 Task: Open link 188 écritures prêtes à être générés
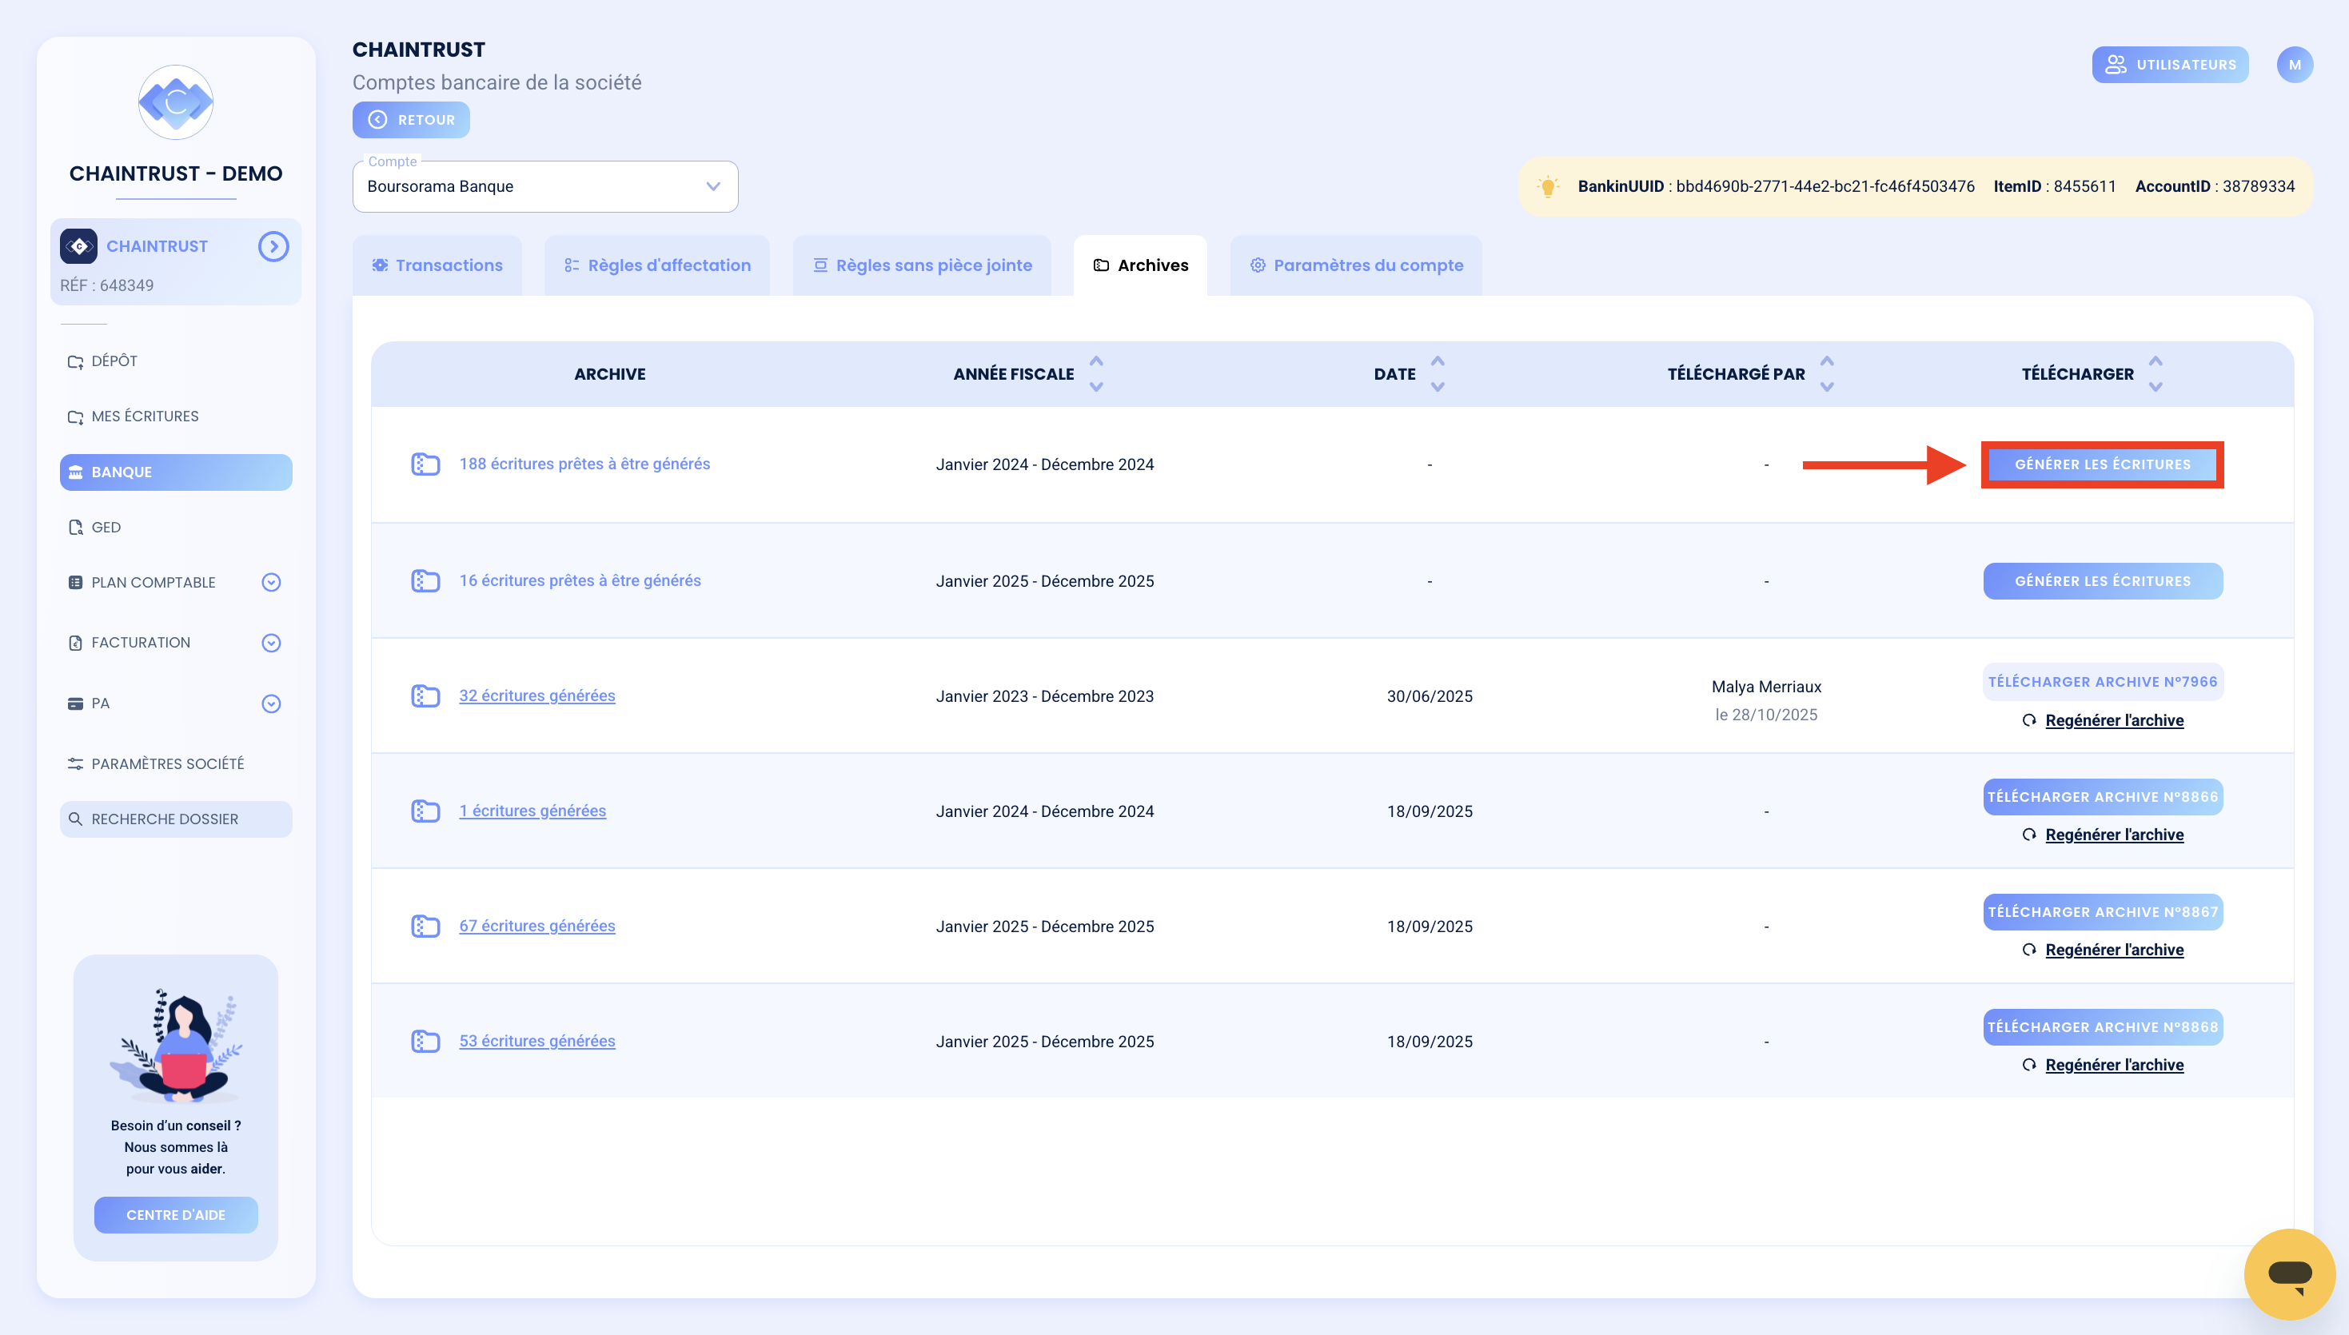(585, 464)
